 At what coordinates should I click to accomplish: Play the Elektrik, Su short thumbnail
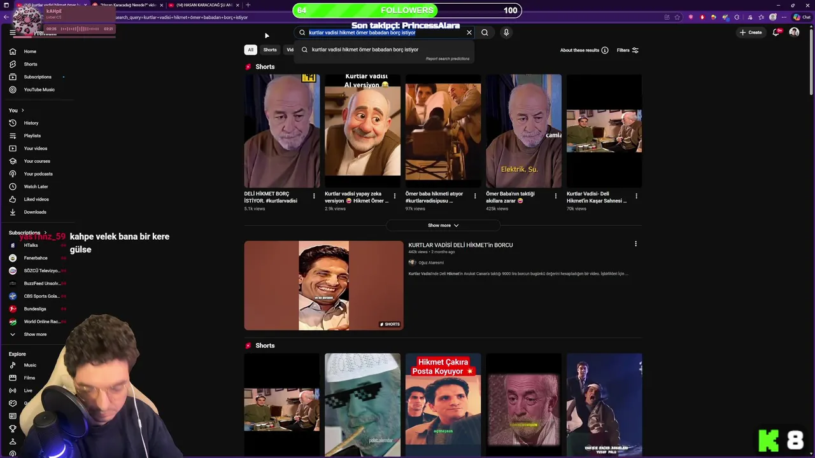(x=523, y=131)
